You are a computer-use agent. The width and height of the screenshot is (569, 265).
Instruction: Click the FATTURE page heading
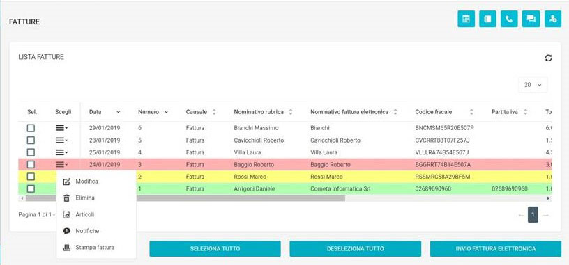point(24,22)
